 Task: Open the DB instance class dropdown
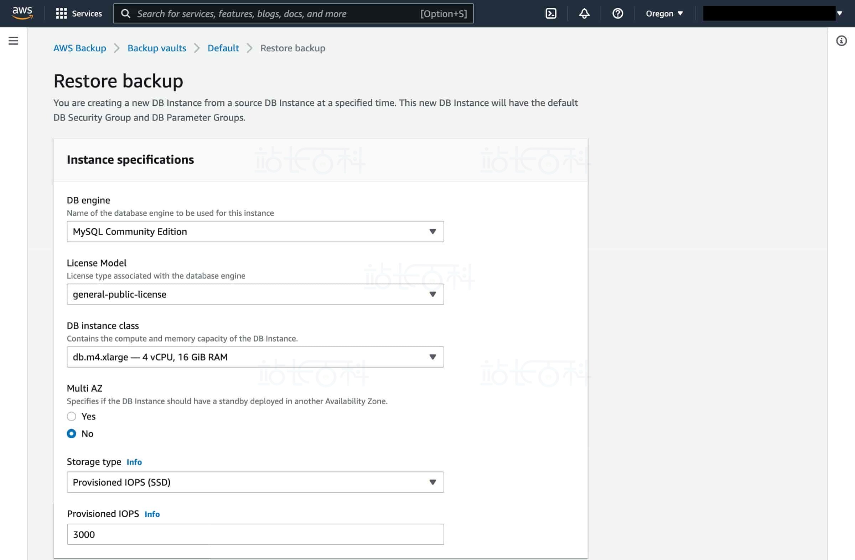pyautogui.click(x=255, y=357)
